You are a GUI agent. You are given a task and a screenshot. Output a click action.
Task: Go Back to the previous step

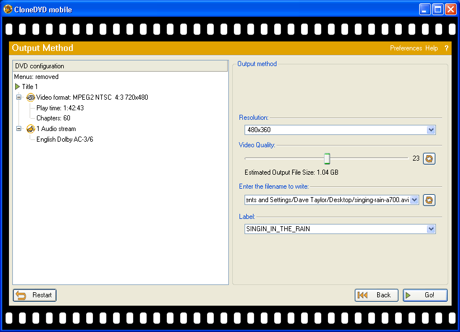click(x=377, y=295)
